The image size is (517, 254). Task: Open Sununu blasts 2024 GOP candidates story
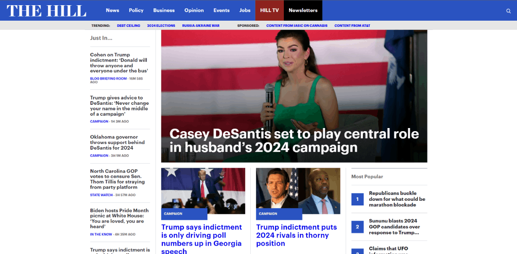coord(394,227)
